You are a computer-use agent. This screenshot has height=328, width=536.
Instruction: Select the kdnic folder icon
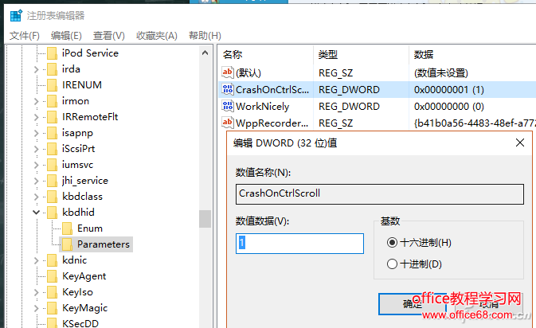[52, 260]
